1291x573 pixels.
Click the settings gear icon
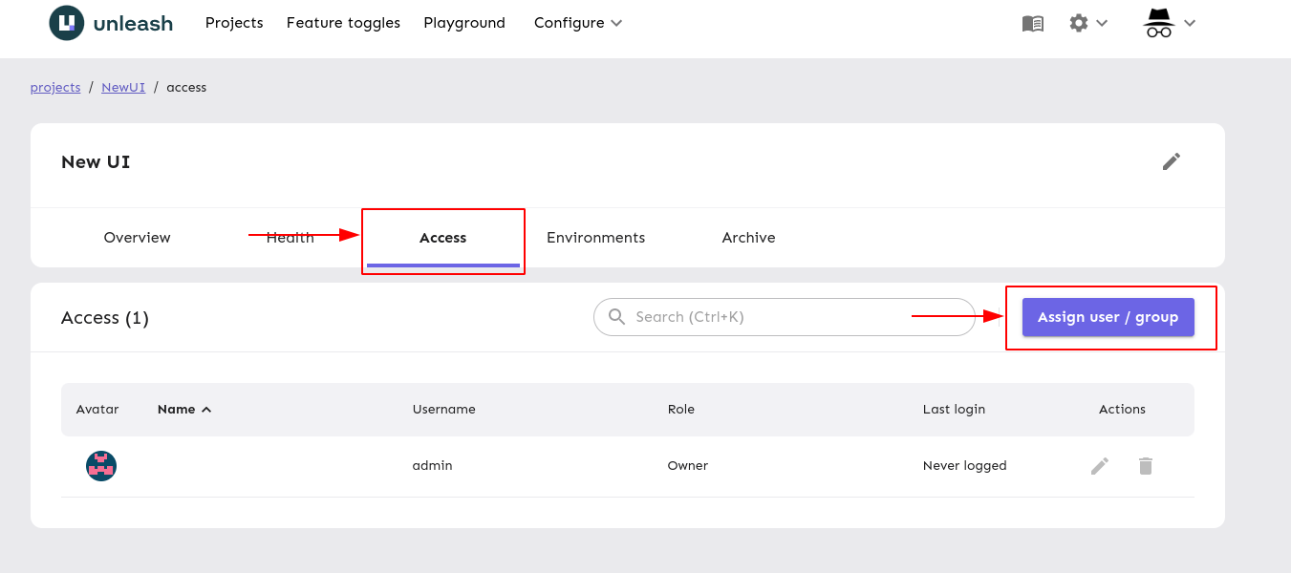[x=1078, y=22]
